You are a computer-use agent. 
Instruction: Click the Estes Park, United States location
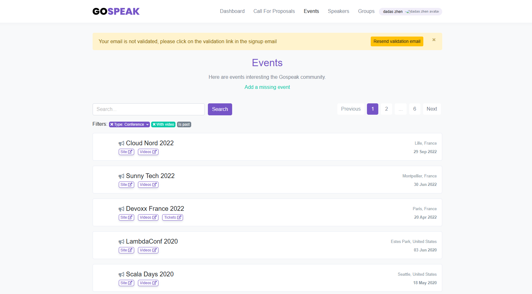click(414, 242)
